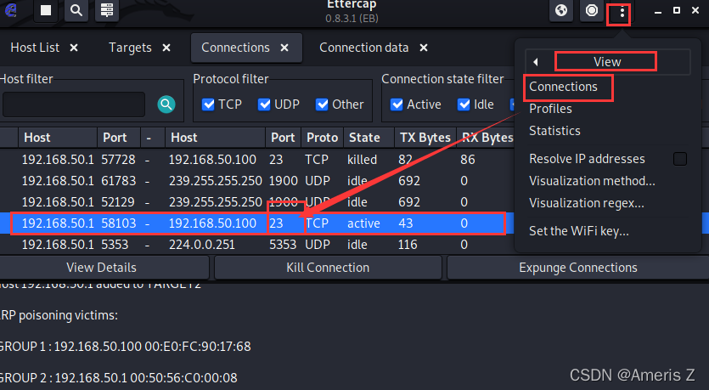This screenshot has height=390, width=709.
Task: Select the 224.0.0.251 UDP connection row
Action: (x=256, y=245)
